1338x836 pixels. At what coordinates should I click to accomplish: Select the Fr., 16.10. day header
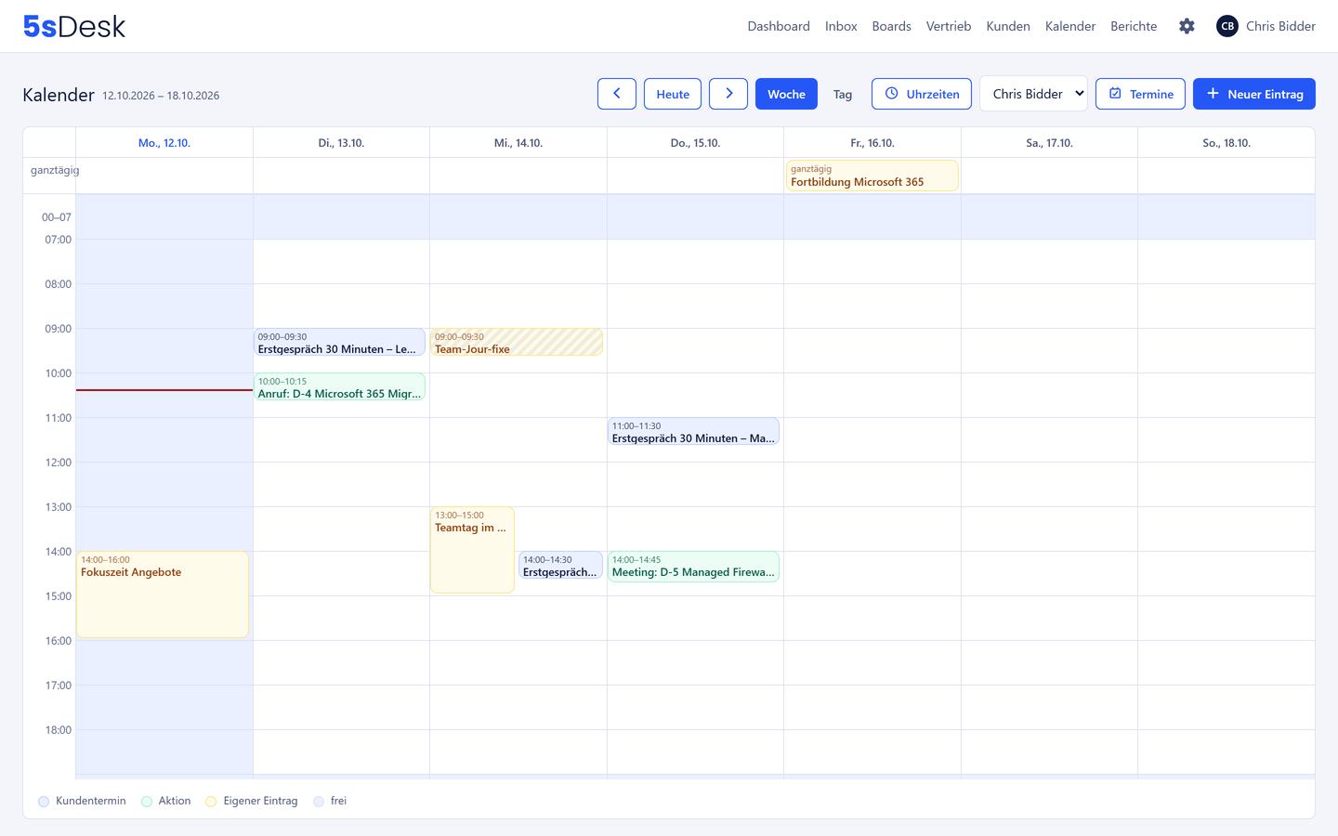coord(872,143)
